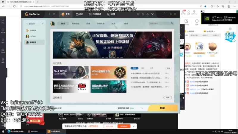Screen dimensions: 238x134
Task: Close the bottom popup with X
Action: coord(134,126)
